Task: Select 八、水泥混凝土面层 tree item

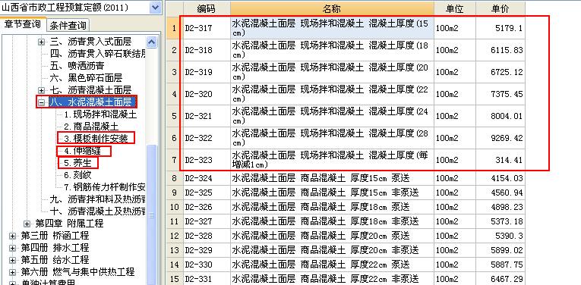Action: point(90,102)
